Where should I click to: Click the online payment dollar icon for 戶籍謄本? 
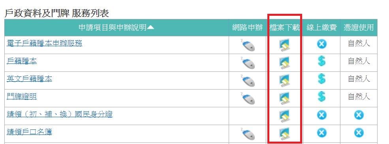pos(321,61)
